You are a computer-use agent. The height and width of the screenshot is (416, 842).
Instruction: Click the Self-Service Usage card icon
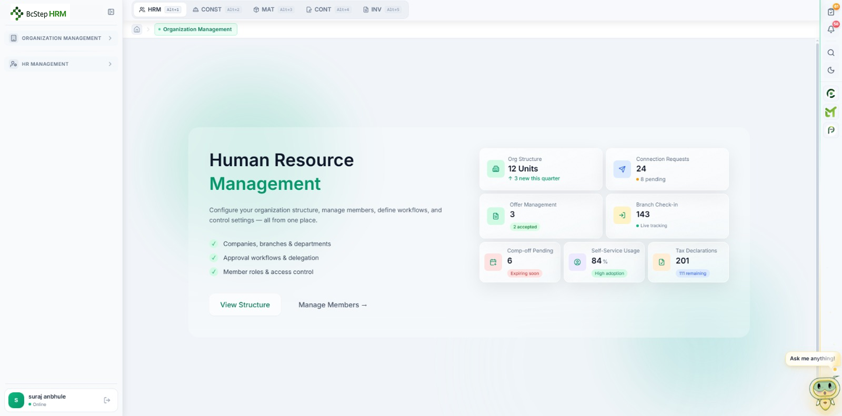tap(577, 262)
